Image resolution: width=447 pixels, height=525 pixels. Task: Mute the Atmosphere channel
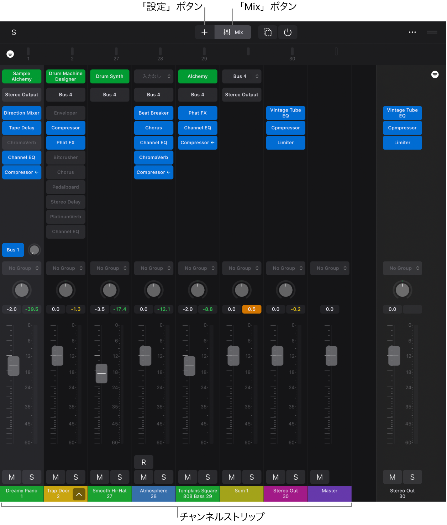[144, 477]
